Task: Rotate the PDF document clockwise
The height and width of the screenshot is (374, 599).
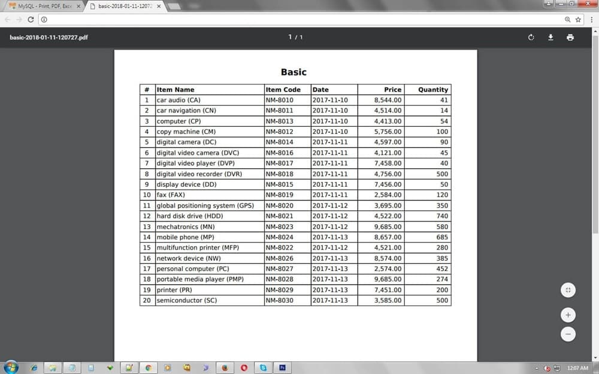Action: pos(531,37)
